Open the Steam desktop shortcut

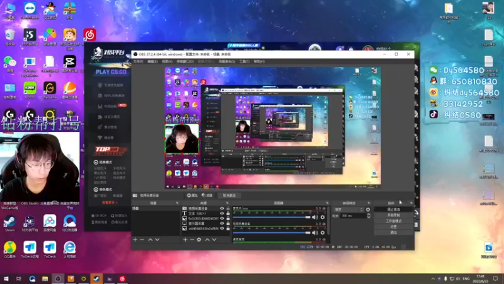coord(10,223)
